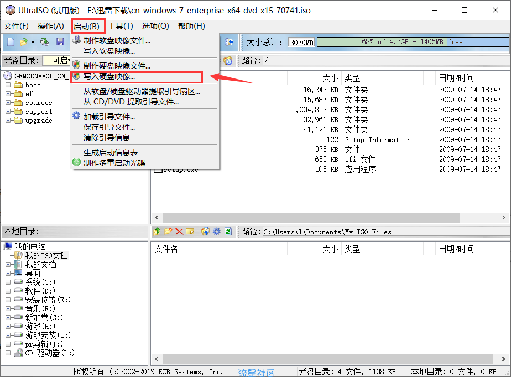Select 游戏安装(I:) in the local tree

coord(48,335)
